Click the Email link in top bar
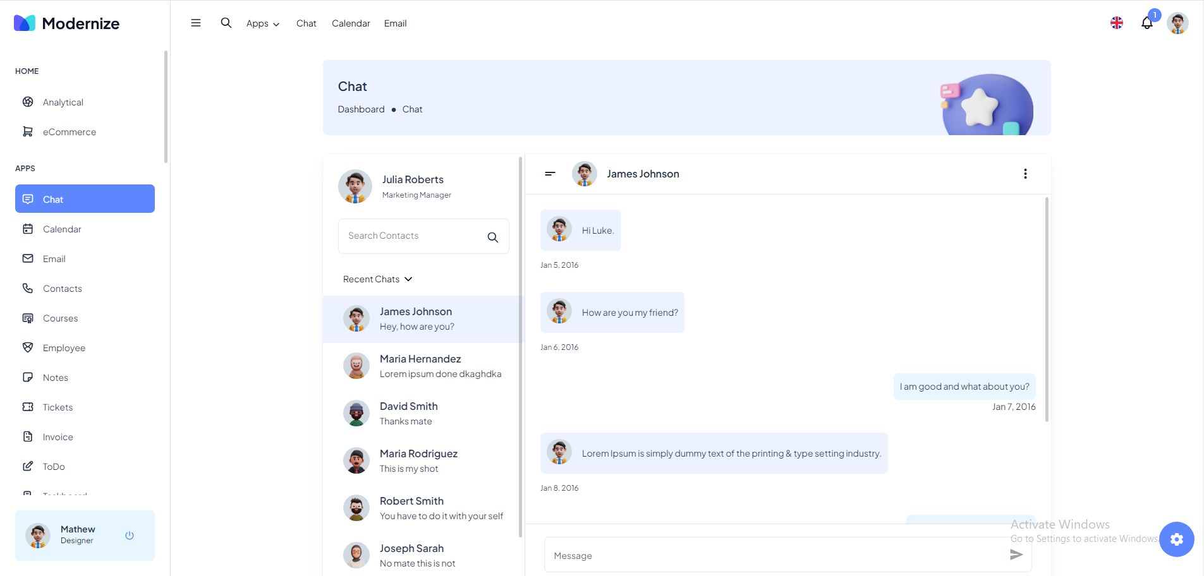 point(395,23)
